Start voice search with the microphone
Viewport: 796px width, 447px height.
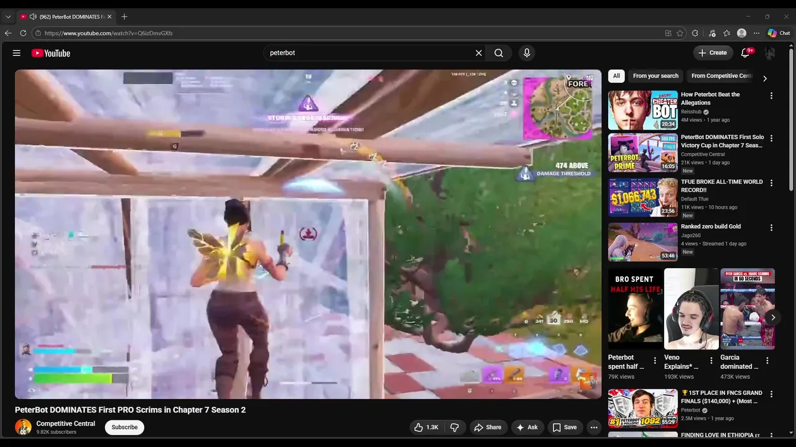527,53
